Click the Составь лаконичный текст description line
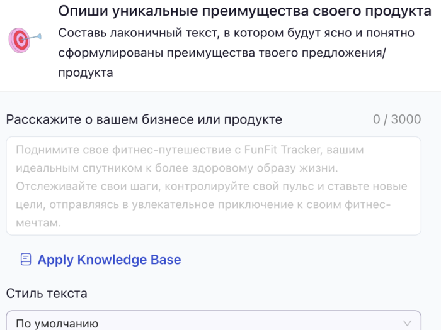Screen dimensions: 441x330 pyautogui.click(x=236, y=33)
